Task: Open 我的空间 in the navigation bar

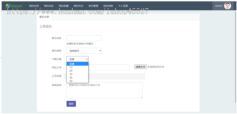Action: click(34, 6)
